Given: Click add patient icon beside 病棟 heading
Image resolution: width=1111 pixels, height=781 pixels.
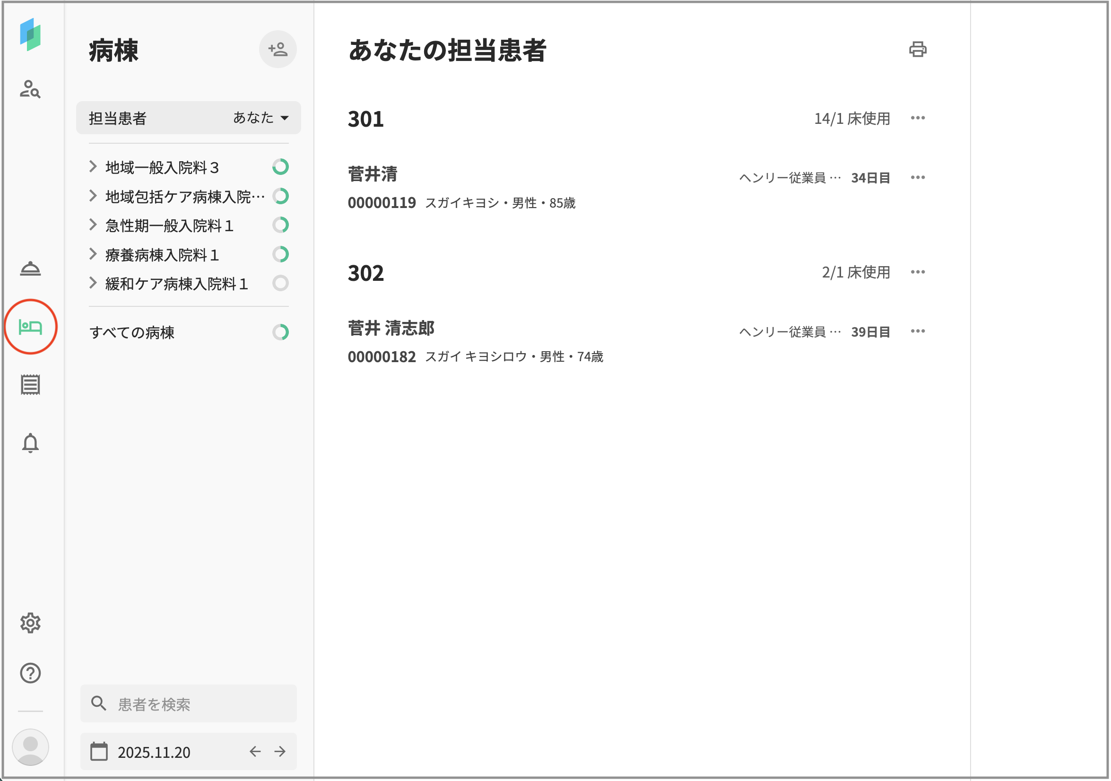Looking at the screenshot, I should pyautogui.click(x=278, y=49).
